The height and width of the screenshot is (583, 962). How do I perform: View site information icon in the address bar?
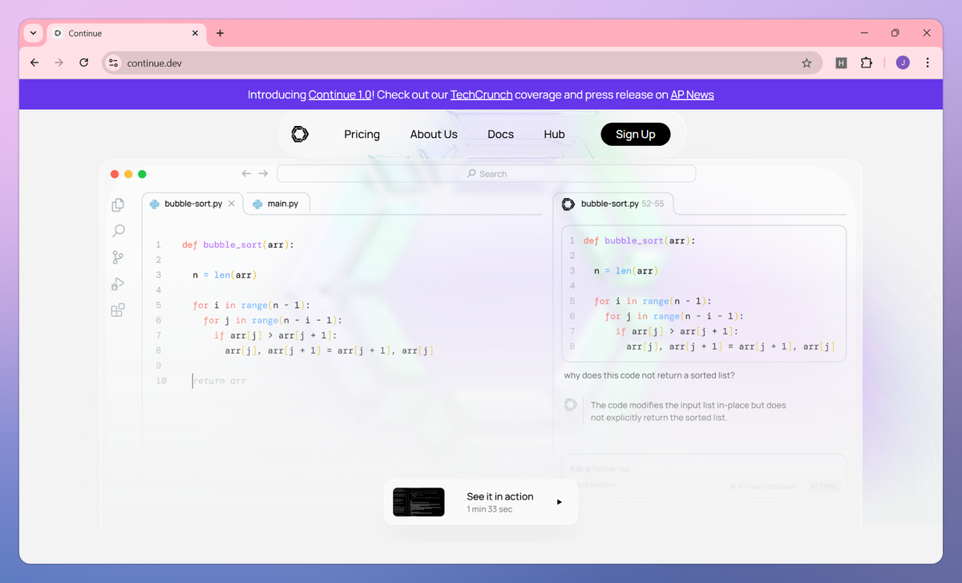pos(113,63)
